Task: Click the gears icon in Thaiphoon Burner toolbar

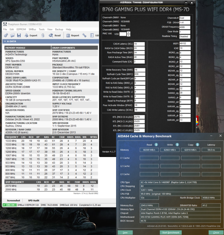Action: (6, 35)
